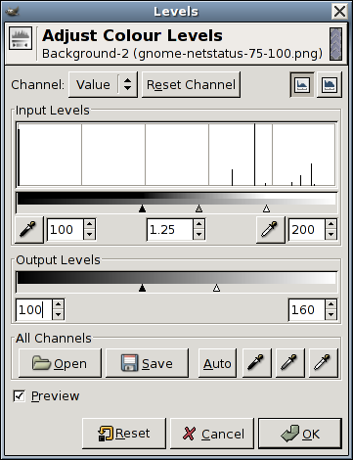The width and height of the screenshot is (353, 460).
Task: Toggle the Preview checkbox
Action: pyautogui.click(x=19, y=396)
